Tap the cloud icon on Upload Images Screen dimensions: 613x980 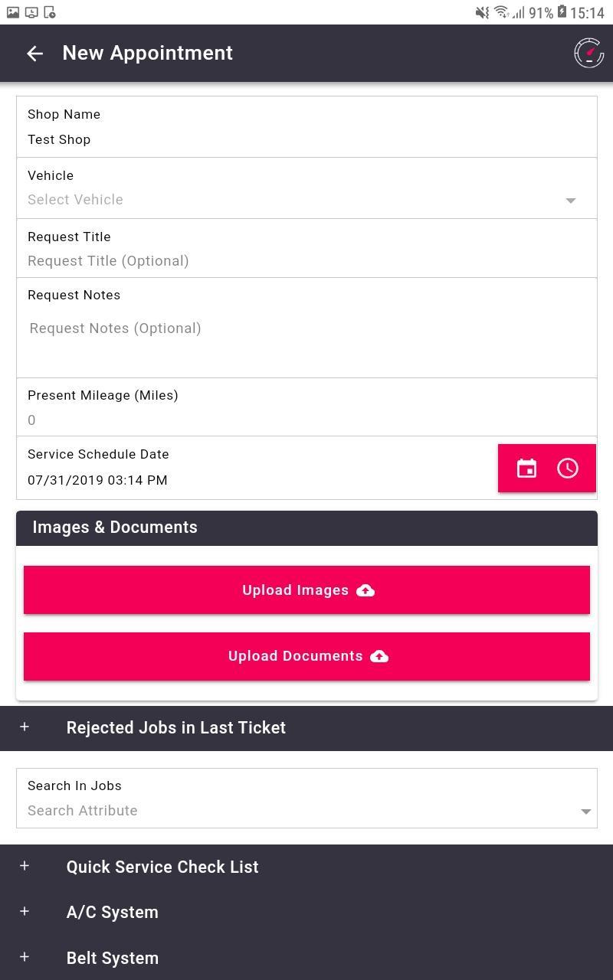(366, 590)
